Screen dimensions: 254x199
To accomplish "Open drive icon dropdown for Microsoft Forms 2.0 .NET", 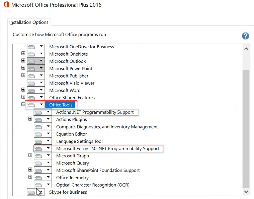I will 43,148.
